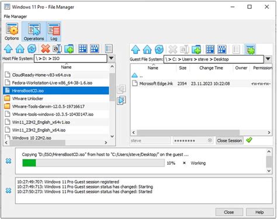Select Windows 10 22H2.iso file
The image size is (277, 219).
click(56, 137)
